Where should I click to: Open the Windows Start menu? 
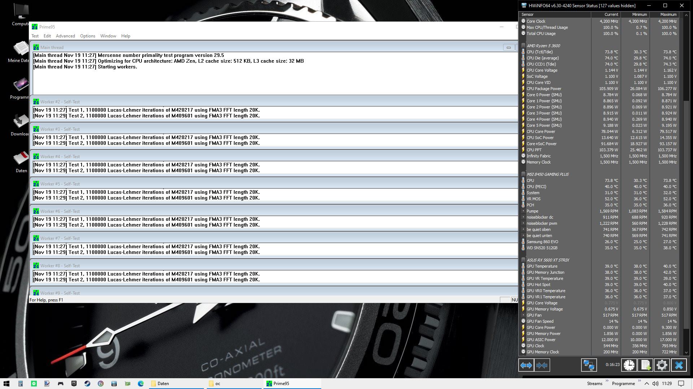point(6,384)
